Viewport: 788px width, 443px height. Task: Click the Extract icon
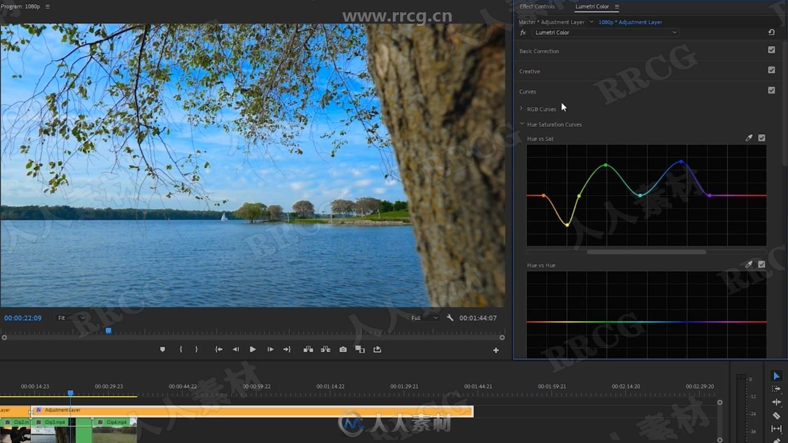click(x=326, y=349)
